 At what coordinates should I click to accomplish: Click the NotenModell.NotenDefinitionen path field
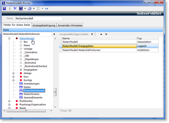pyautogui.click(x=27, y=34)
